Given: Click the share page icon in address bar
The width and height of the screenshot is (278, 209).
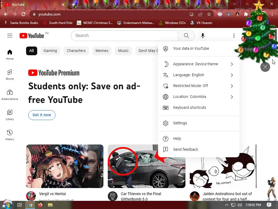Looking at the screenshot, I should [x=200, y=14].
